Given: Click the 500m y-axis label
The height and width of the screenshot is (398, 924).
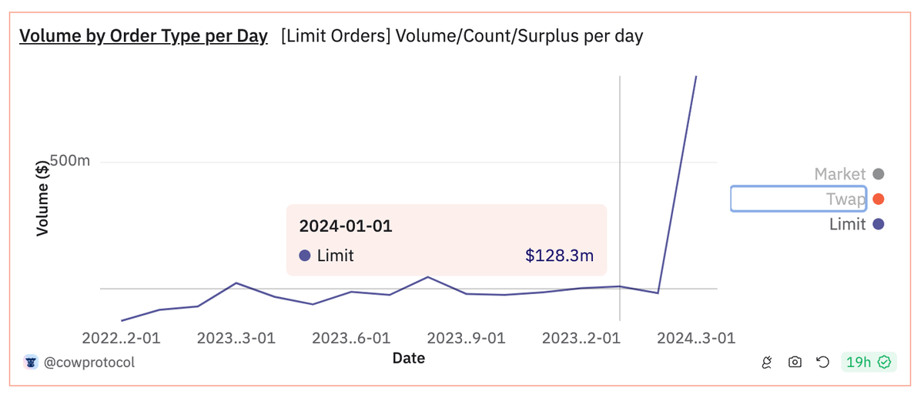Looking at the screenshot, I should click(70, 161).
